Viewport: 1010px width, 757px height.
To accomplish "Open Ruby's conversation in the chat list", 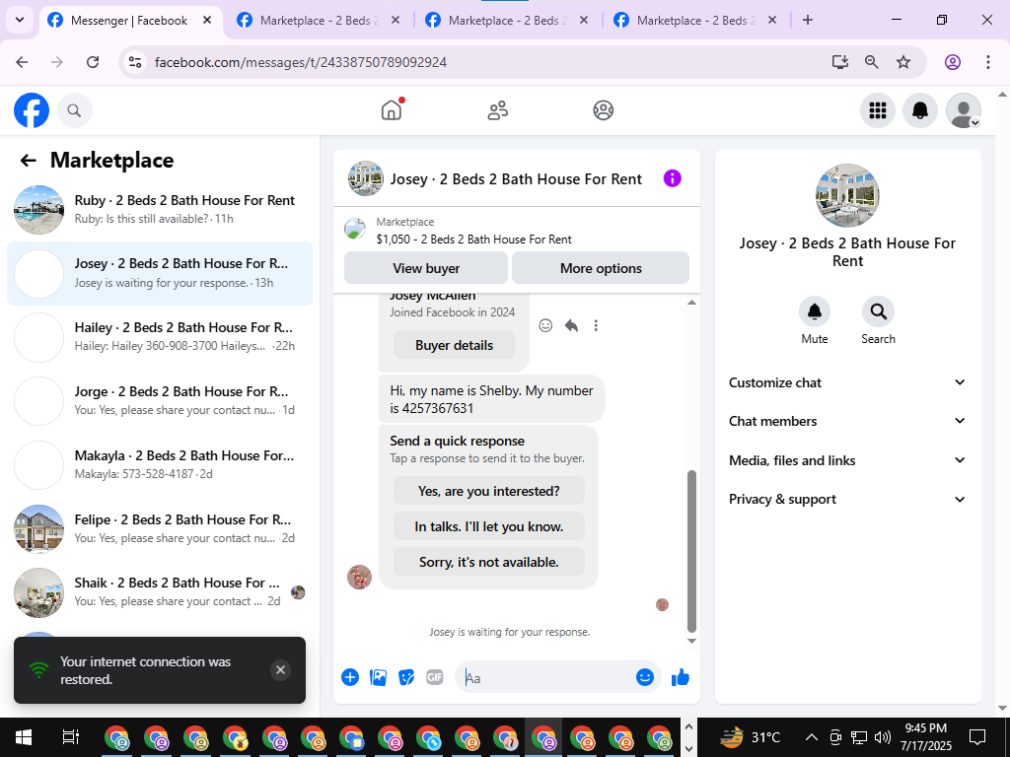I will pyautogui.click(x=160, y=209).
